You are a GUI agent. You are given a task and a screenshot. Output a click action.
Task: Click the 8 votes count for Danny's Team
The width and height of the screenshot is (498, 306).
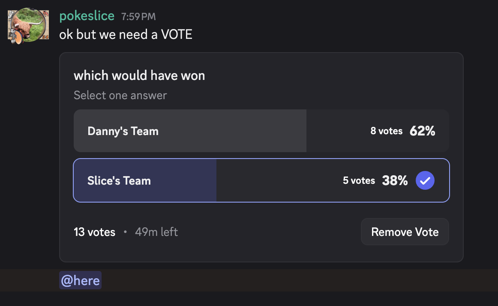click(386, 131)
